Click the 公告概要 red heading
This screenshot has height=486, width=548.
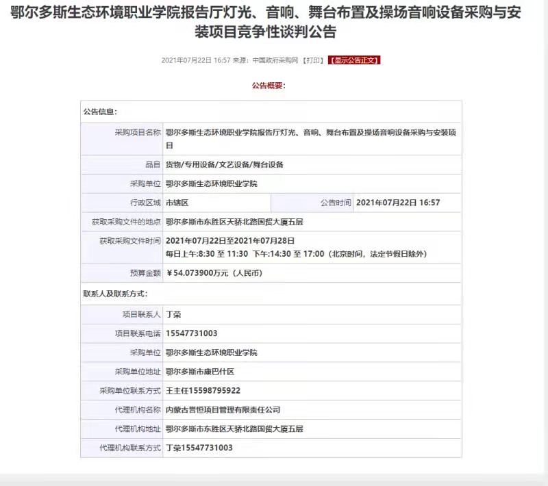pos(269,86)
